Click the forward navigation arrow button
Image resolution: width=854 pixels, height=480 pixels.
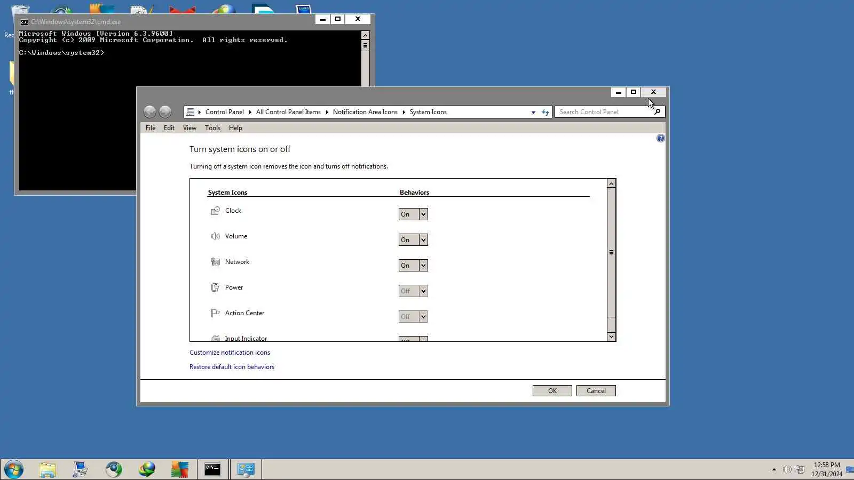tap(165, 111)
